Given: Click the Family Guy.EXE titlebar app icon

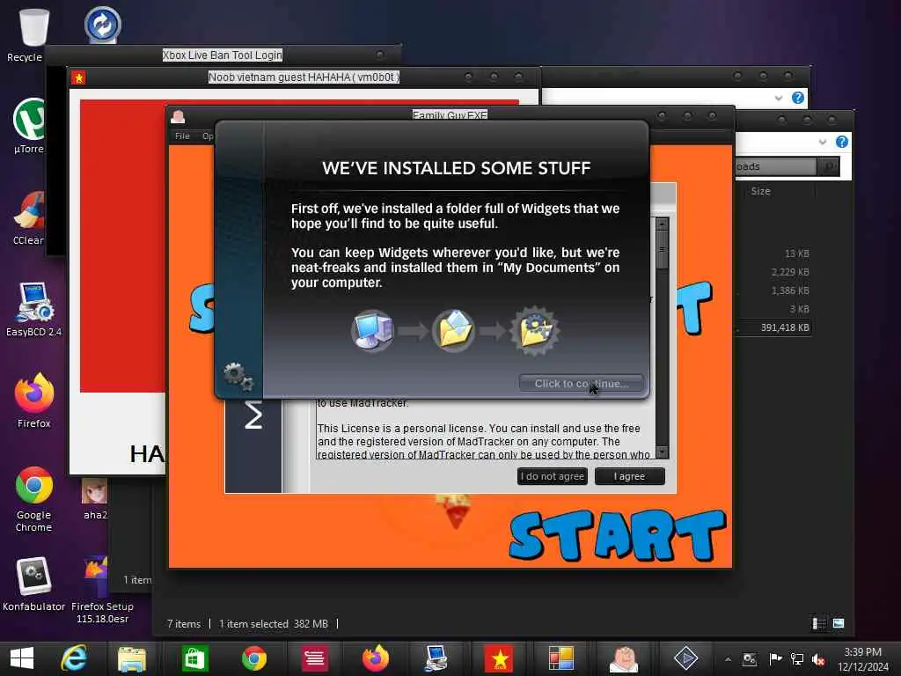Looking at the screenshot, I should click(178, 117).
